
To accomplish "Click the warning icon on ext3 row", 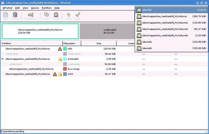I will [x=55, y=74].
